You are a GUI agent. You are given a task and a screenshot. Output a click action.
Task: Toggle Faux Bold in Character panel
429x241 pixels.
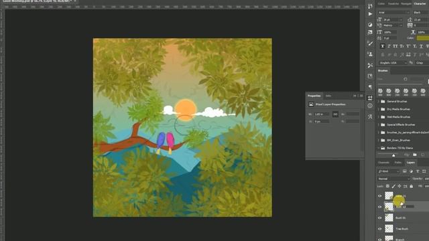point(383,46)
